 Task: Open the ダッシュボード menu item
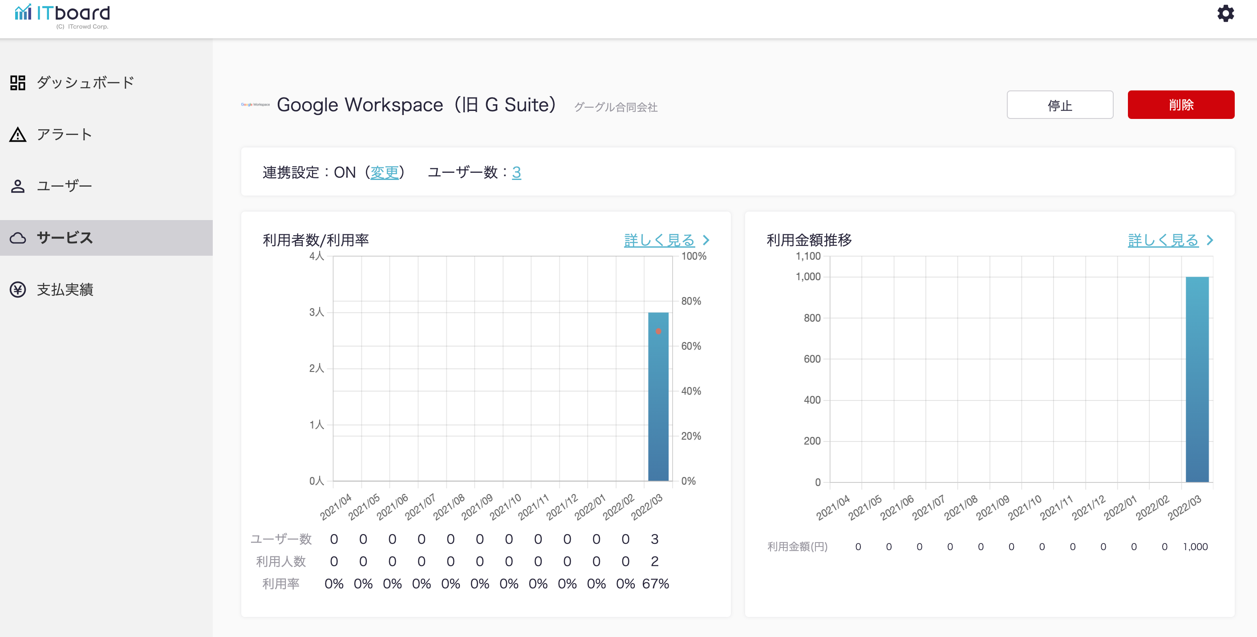tap(85, 82)
